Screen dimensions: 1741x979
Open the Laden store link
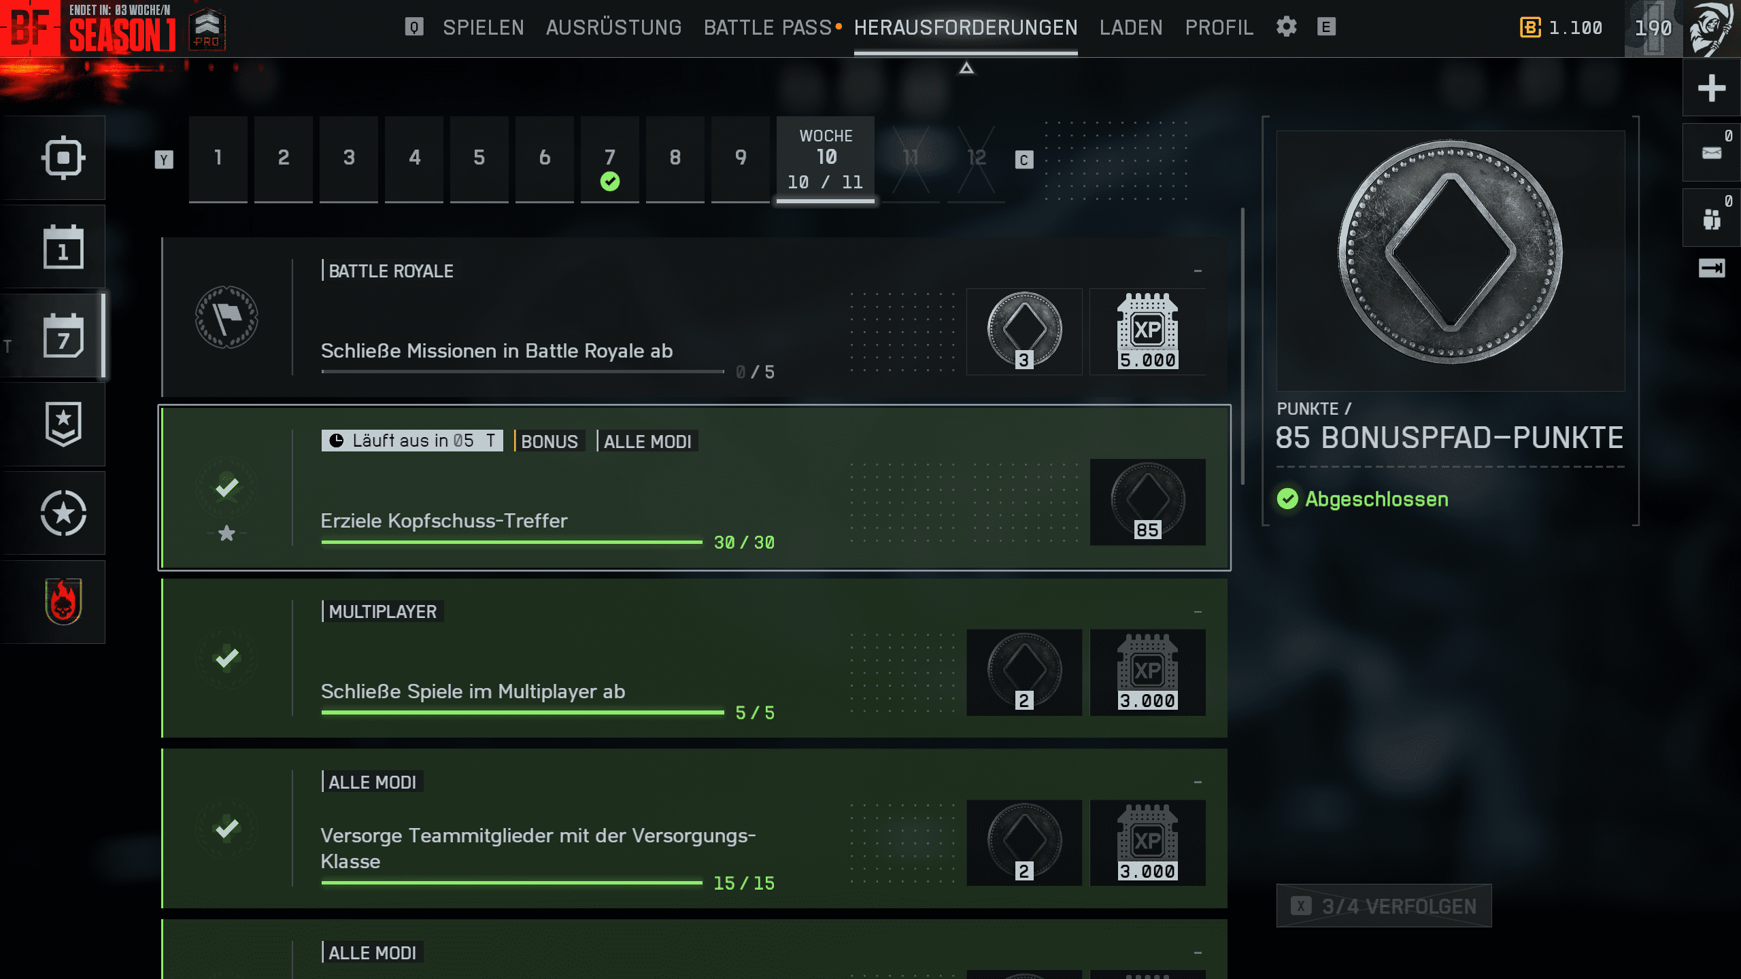pos(1131,27)
